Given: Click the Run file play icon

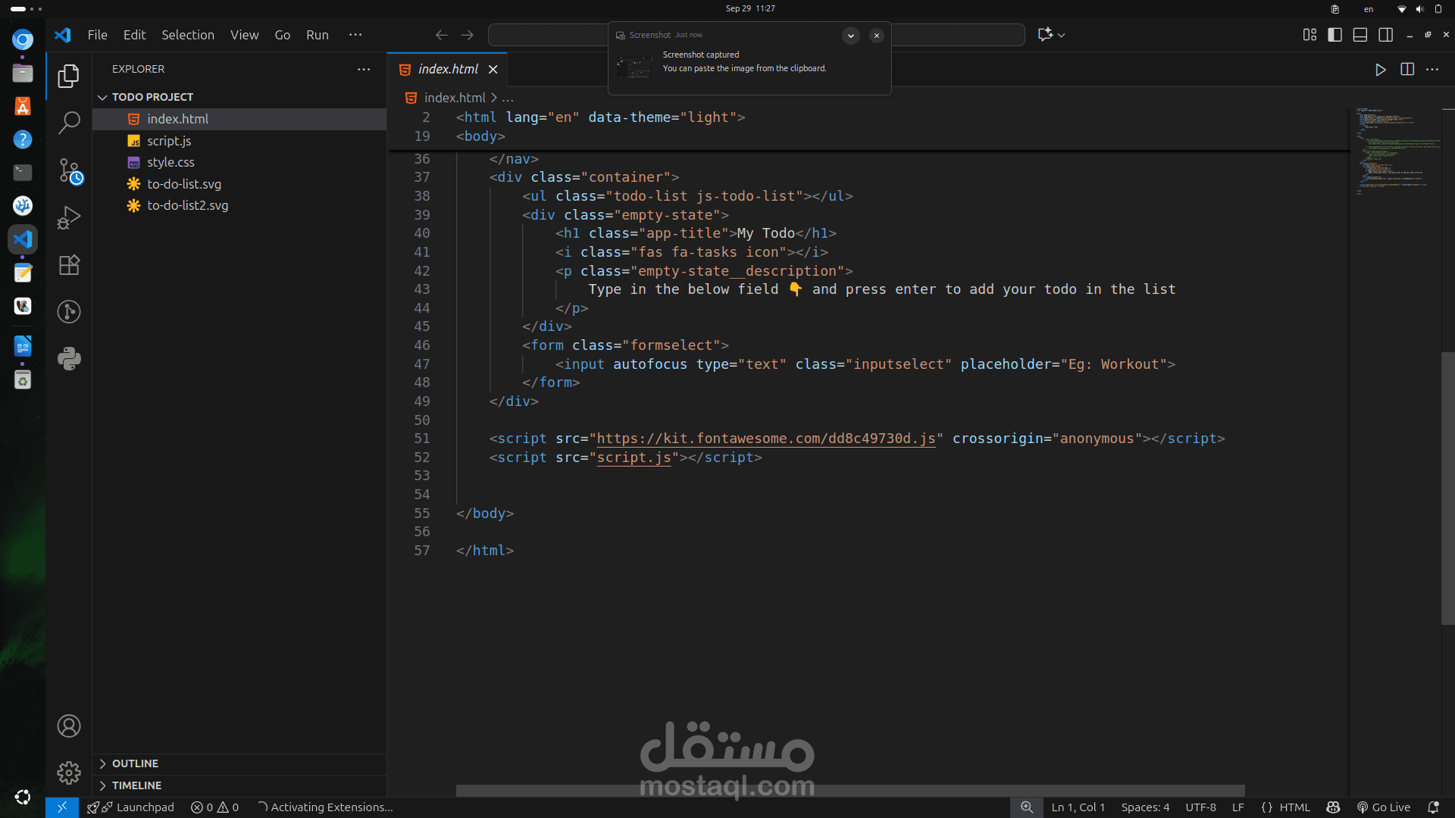Looking at the screenshot, I should pos(1381,69).
